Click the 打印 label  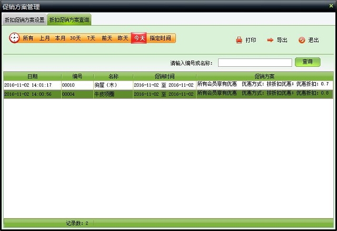click(251, 40)
